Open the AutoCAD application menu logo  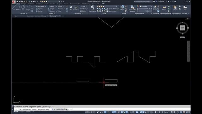[x=14, y=2]
